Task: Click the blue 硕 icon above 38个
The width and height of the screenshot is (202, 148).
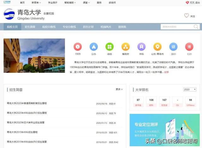Action: (x=173, y=47)
